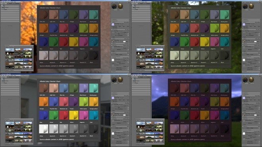Pick Neutral 5 swatch in gray-interior window

click(x=74, y=129)
